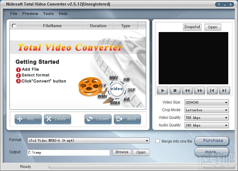The image size is (238, 171).
Task: Start conversion with the Convert button
Action: 98,119
